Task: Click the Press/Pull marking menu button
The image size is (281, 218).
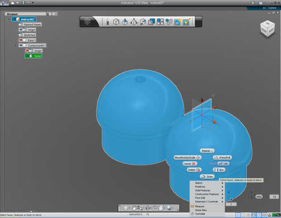Action: (x=223, y=157)
